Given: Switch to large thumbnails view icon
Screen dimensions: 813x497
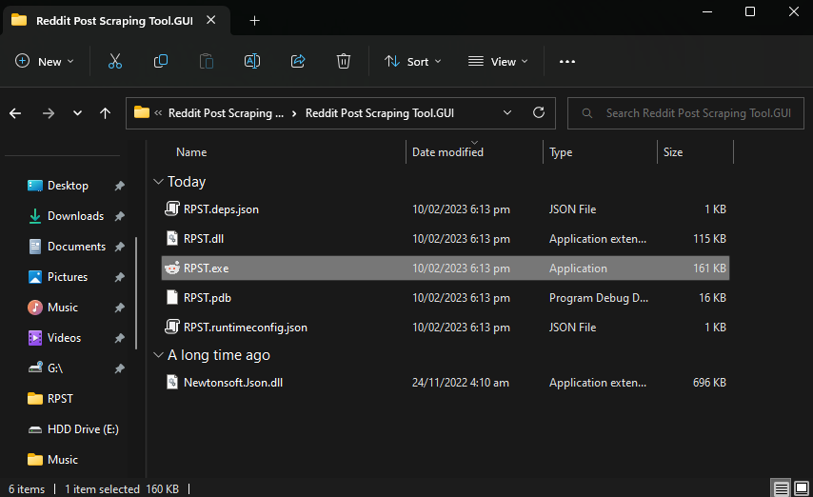Looking at the screenshot, I should coord(802,488).
